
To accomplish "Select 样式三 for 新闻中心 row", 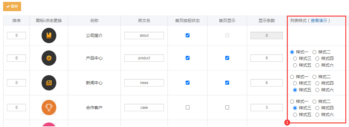I will tap(295, 83).
